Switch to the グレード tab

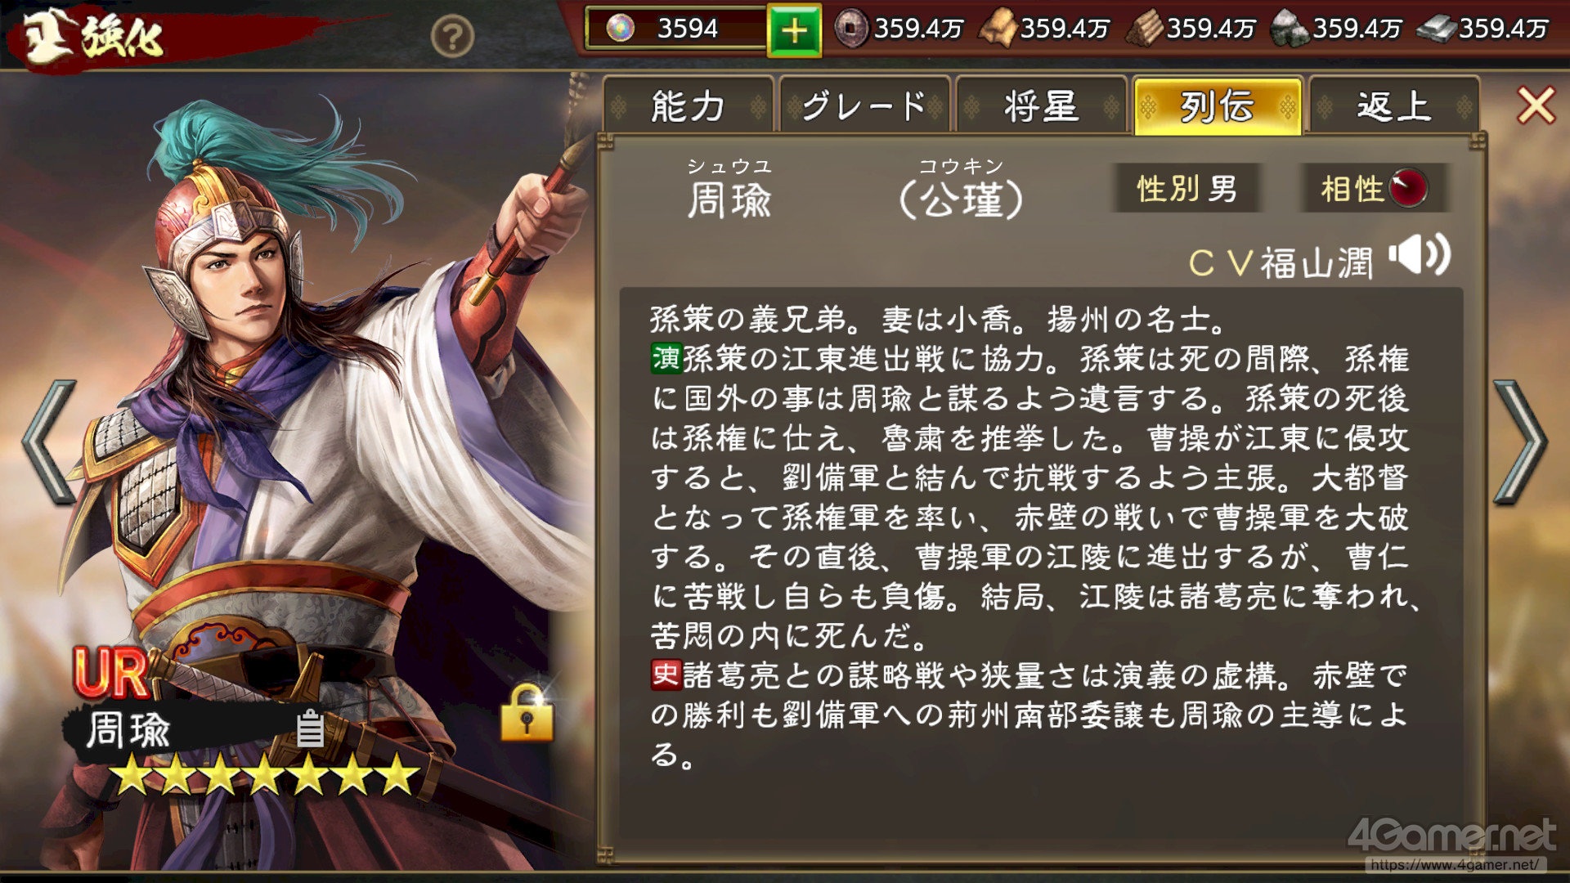[864, 106]
